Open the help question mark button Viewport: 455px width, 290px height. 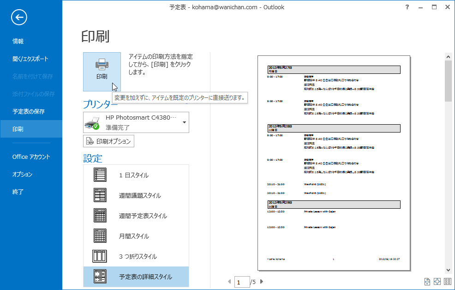[x=407, y=7]
